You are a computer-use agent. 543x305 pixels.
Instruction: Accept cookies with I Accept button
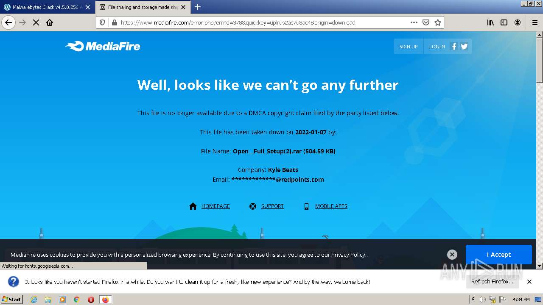499,255
